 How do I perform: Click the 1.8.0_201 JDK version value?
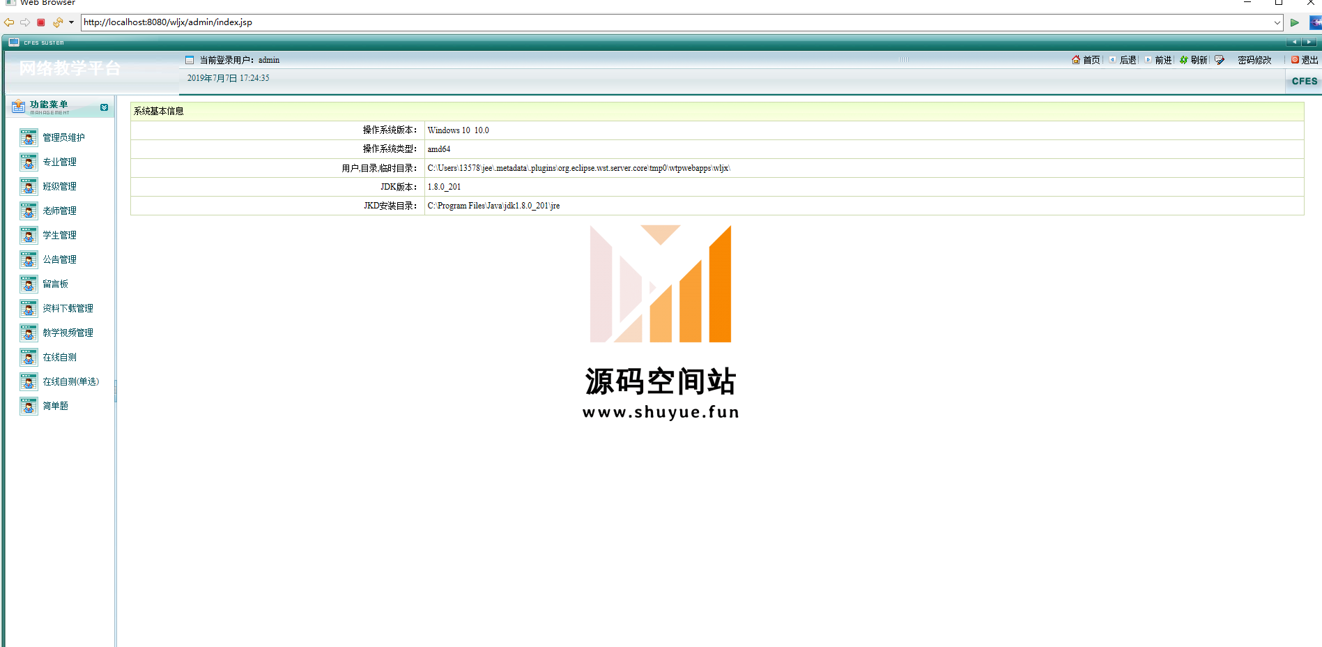click(444, 187)
